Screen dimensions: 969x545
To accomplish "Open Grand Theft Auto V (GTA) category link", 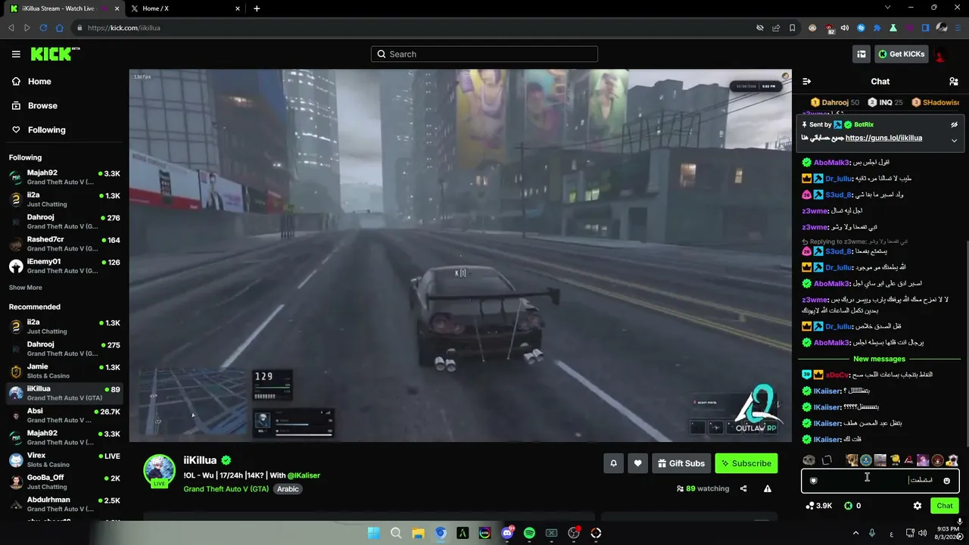I will pyautogui.click(x=226, y=489).
